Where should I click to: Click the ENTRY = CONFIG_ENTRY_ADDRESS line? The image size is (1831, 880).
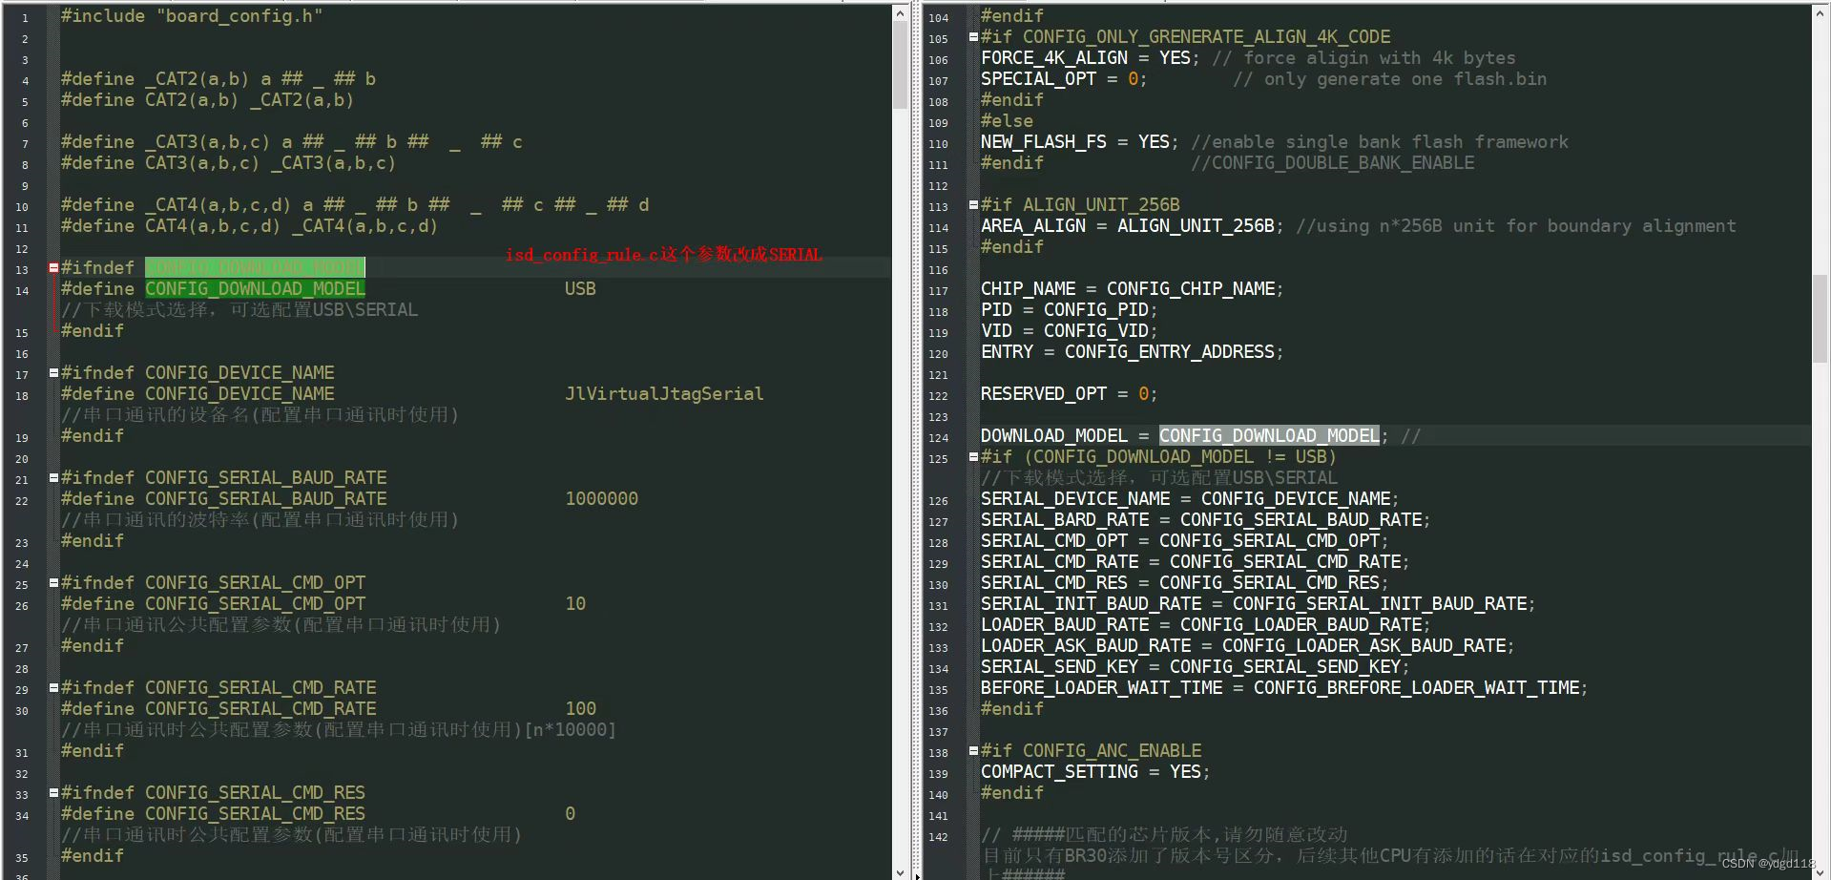tap(1133, 352)
